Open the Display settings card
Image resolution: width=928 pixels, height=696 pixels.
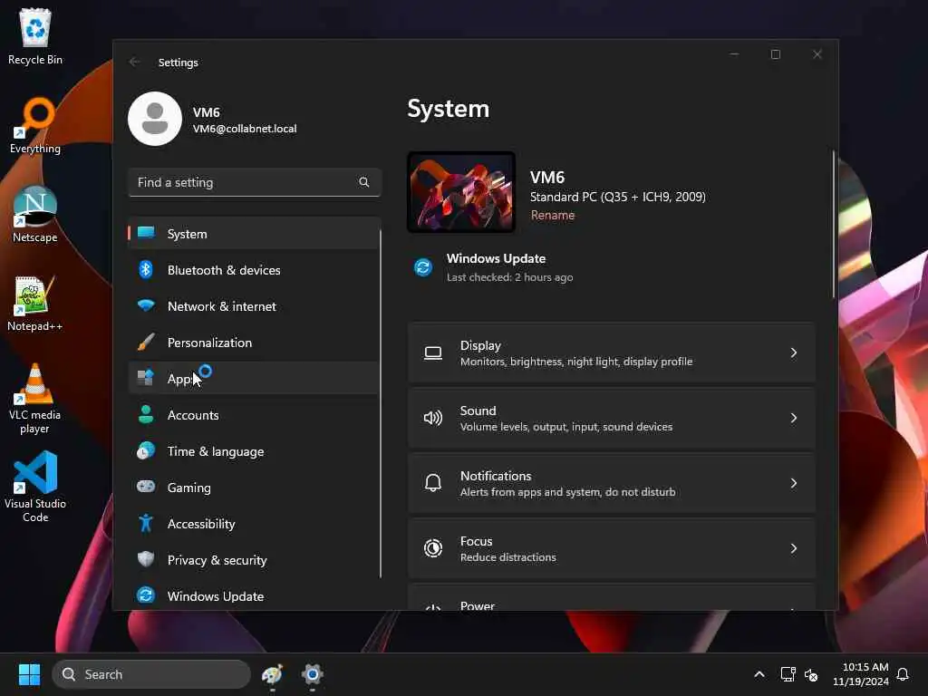click(x=612, y=353)
